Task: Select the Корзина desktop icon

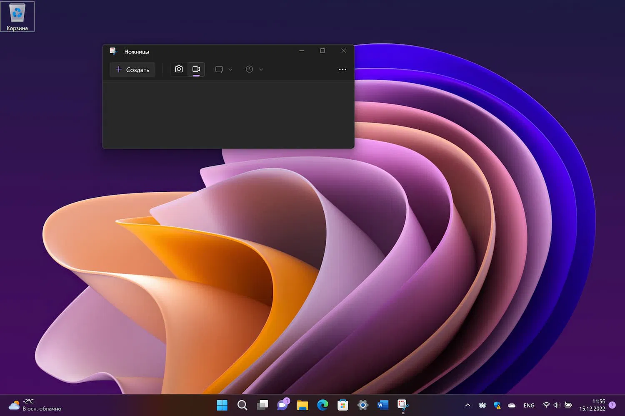Action: click(17, 17)
